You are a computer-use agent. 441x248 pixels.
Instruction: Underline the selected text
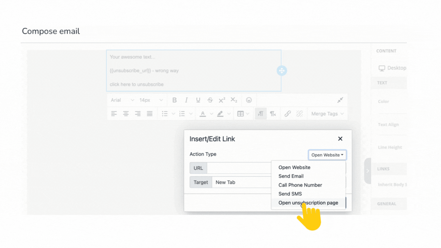(198, 100)
